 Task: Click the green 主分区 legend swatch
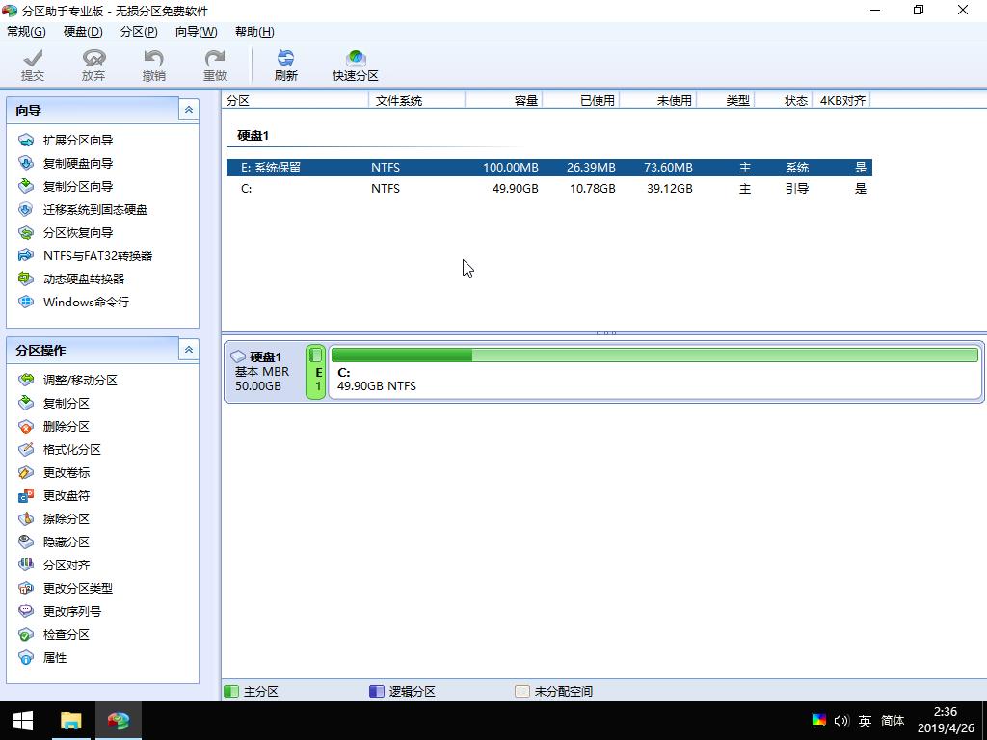tap(231, 691)
